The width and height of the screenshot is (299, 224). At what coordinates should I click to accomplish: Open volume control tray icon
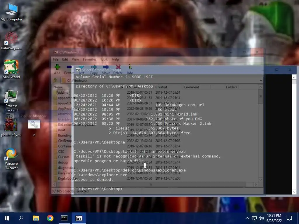261,218
